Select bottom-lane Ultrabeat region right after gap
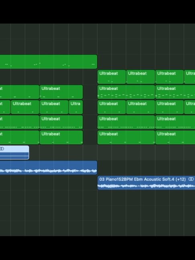Screen dimensions: 195x260 (126, 138)
